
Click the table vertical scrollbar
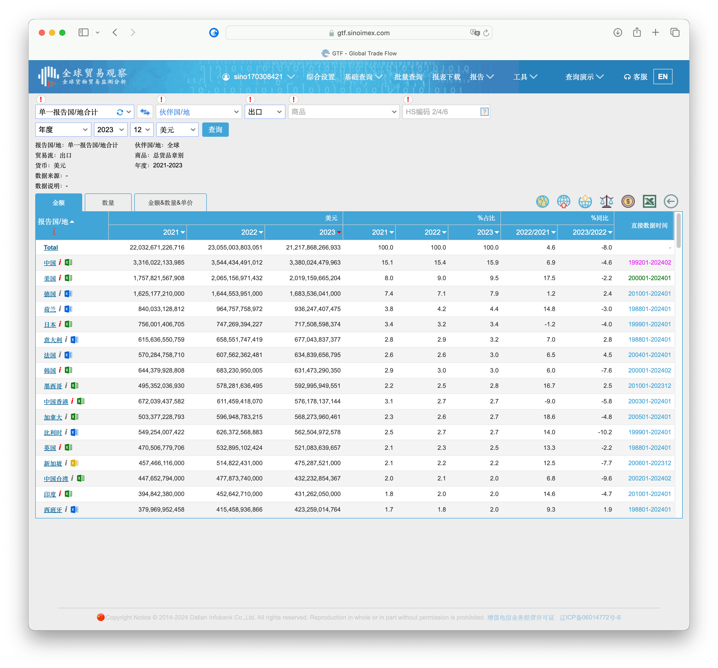678,231
